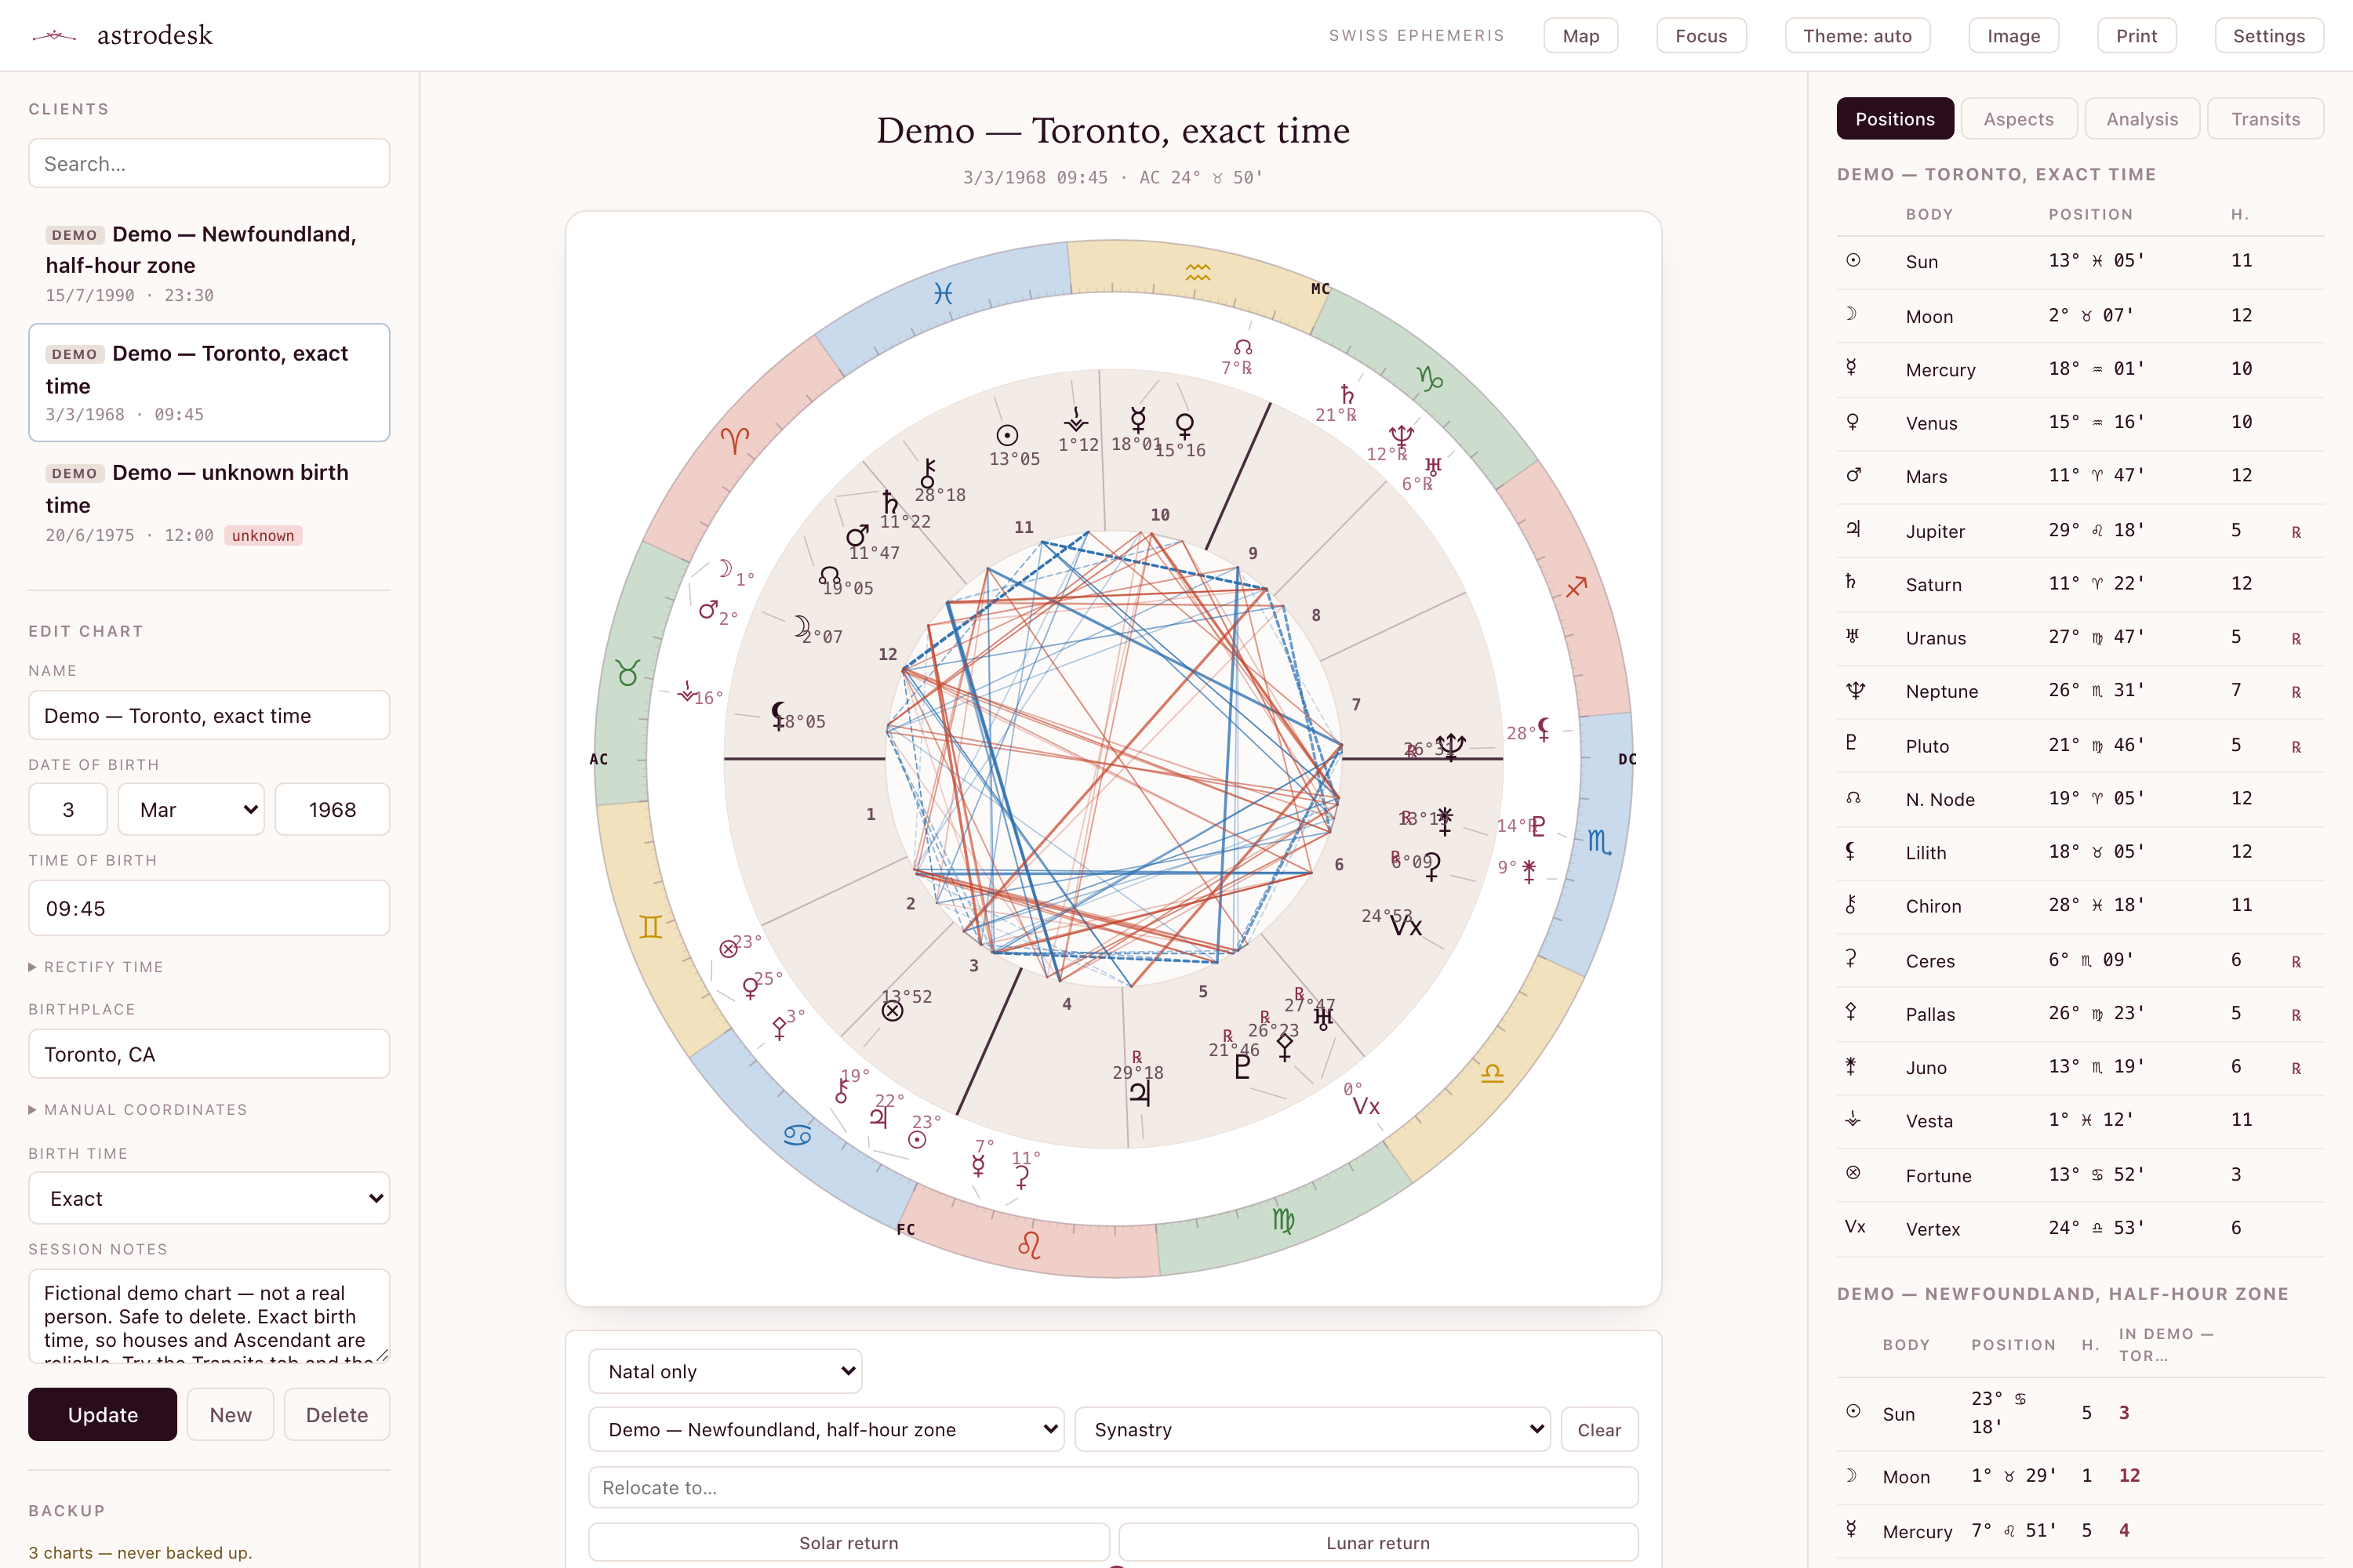Click the Venus glyph in Positions table

(x=1853, y=422)
